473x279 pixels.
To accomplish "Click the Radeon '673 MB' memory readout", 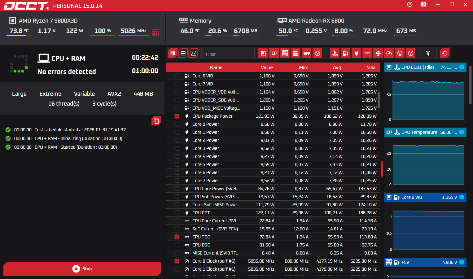I will (x=406, y=31).
